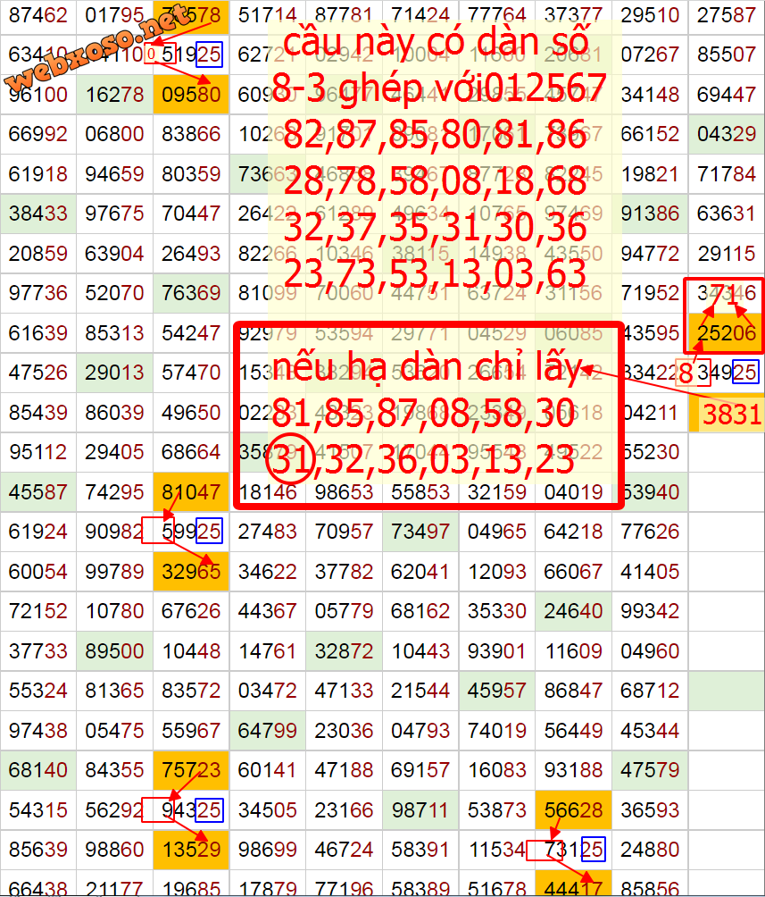Screen dimensions: 765x897
Task: Select the cell with 07267
Action: point(650,54)
